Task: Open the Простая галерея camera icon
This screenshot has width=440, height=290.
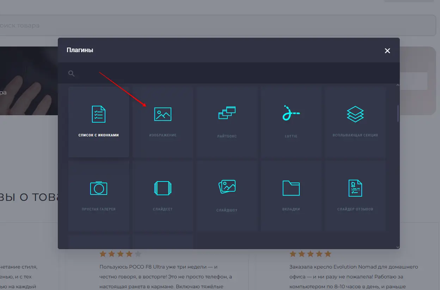Action: pyautogui.click(x=98, y=188)
